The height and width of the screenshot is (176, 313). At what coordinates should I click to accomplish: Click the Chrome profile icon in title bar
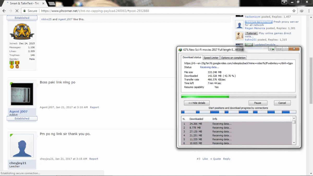284,2
